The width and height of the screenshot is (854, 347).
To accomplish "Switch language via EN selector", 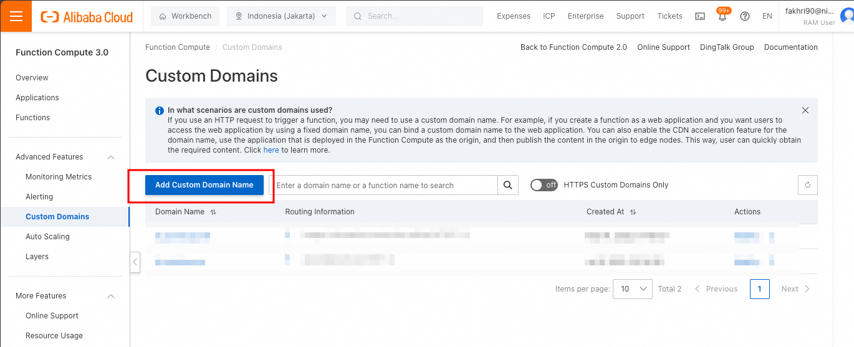I will [x=767, y=16].
